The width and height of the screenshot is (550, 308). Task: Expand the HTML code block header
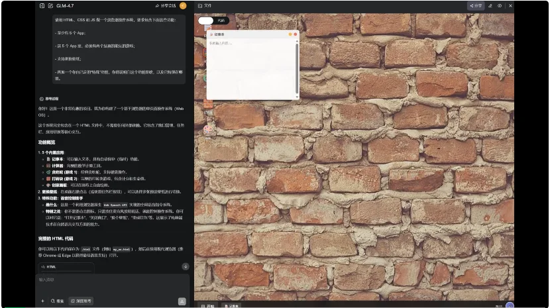(x=65, y=266)
